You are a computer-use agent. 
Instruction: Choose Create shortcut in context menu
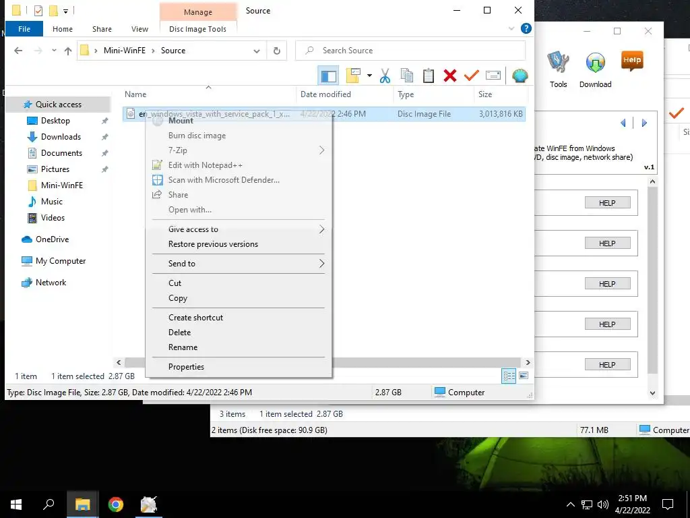point(238,318)
